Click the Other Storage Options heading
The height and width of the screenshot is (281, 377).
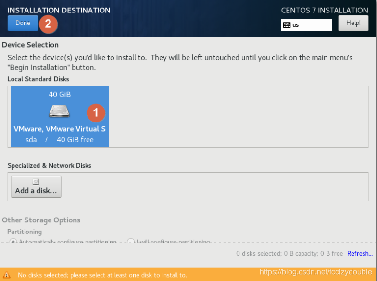[x=41, y=220]
